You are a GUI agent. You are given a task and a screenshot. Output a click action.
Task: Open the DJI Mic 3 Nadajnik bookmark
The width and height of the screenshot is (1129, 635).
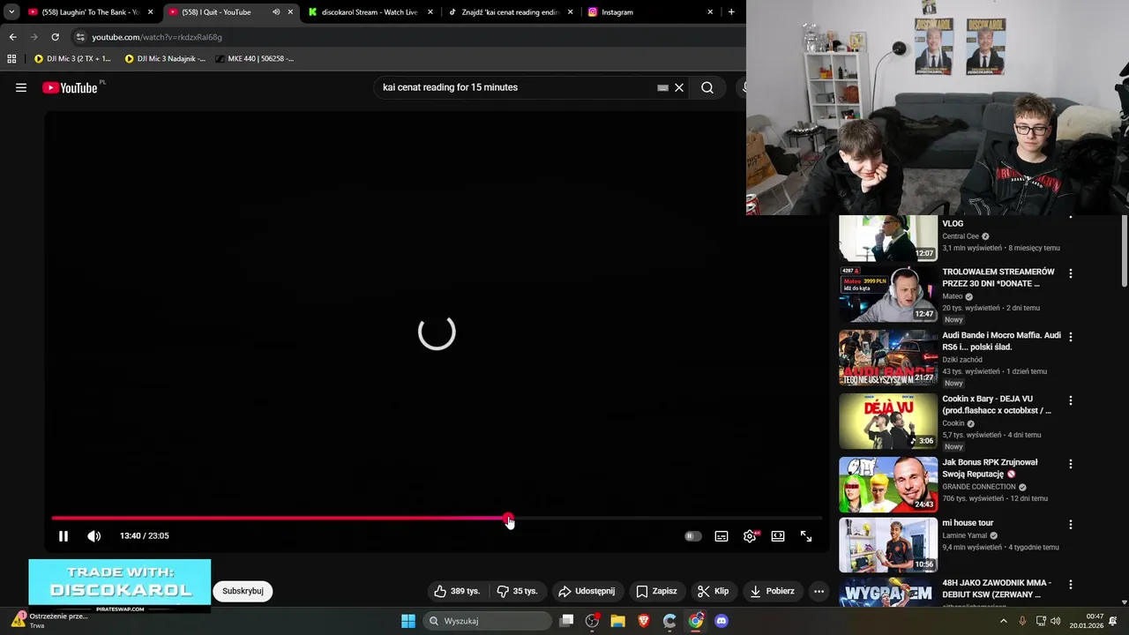pos(166,58)
